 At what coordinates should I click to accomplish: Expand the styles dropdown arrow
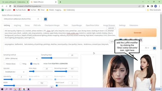tap(148, 48)
